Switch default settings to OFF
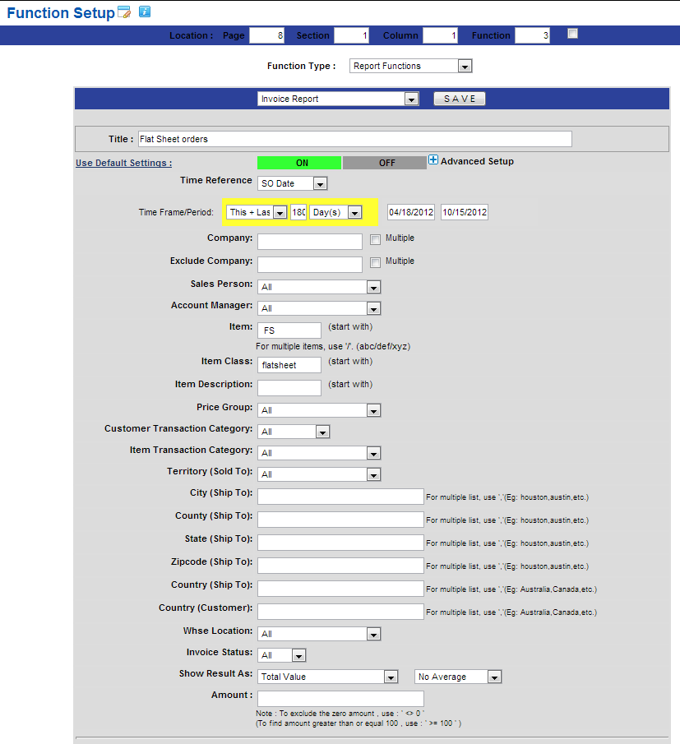 384,163
